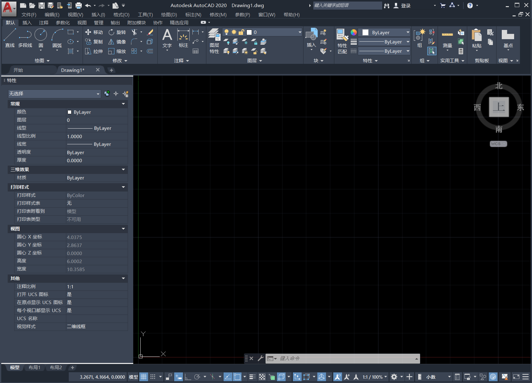Open the 格式(O) menu
Image resolution: width=532 pixels, height=383 pixels.
121,15
